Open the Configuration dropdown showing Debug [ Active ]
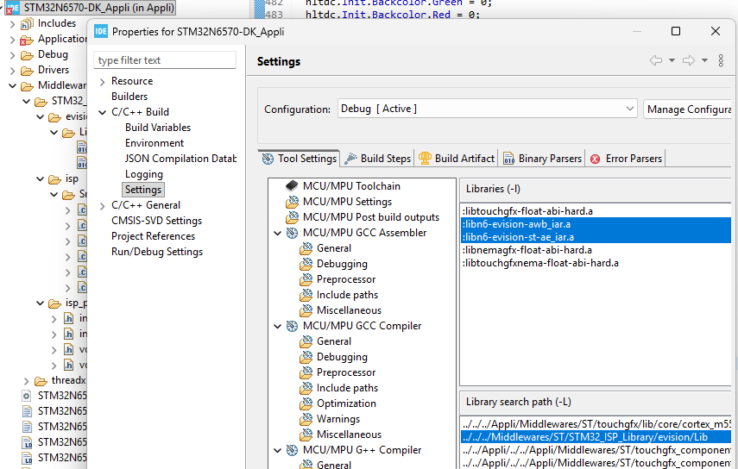 (x=487, y=109)
